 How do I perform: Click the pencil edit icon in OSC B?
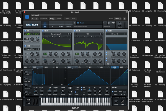click(102, 39)
